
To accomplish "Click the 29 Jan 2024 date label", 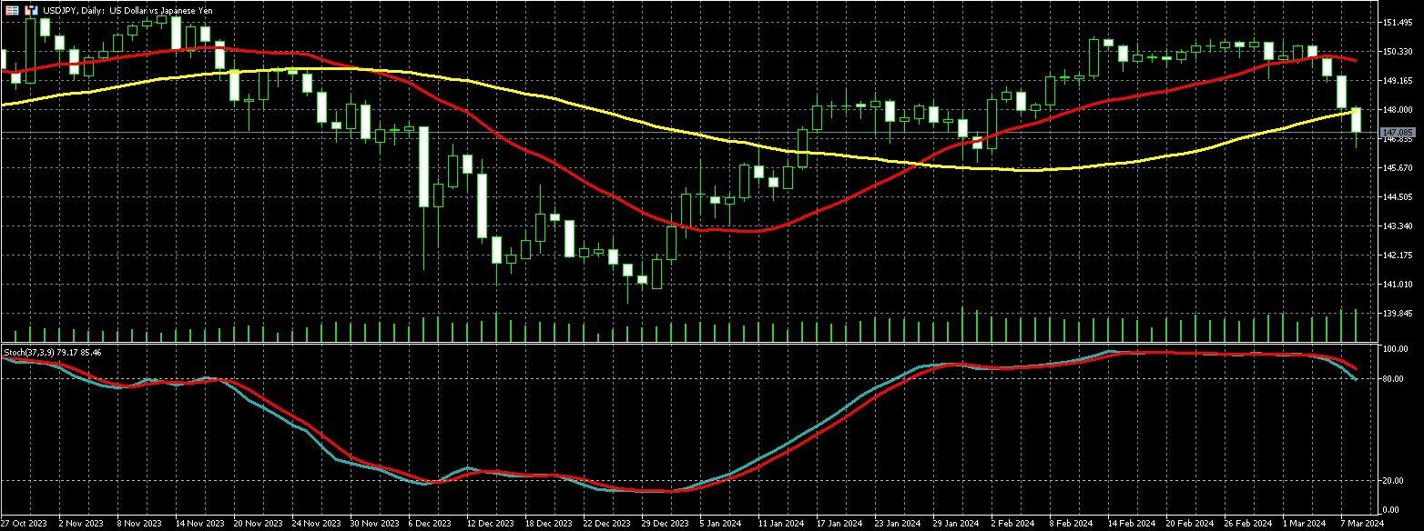I will [956, 524].
